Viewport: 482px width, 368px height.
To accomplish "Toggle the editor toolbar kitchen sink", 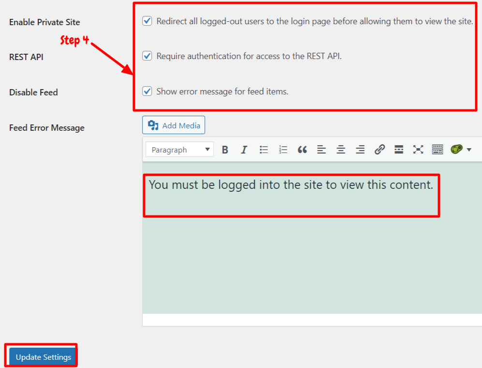I will 438,150.
